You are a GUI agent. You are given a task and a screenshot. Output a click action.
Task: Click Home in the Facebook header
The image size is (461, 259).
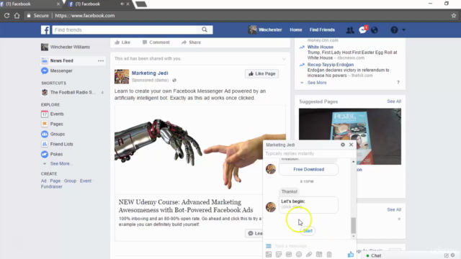(x=296, y=29)
